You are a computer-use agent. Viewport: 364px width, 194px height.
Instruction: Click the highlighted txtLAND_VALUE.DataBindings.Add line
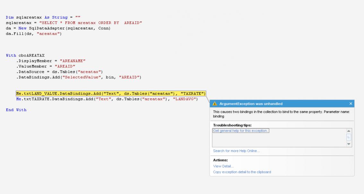pyautogui.click(x=111, y=94)
